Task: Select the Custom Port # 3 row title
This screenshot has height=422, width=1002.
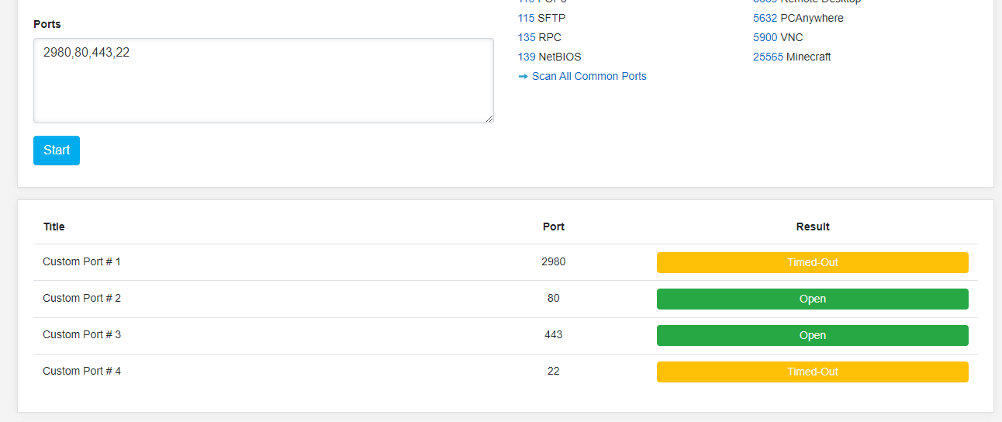Action: [x=81, y=334]
